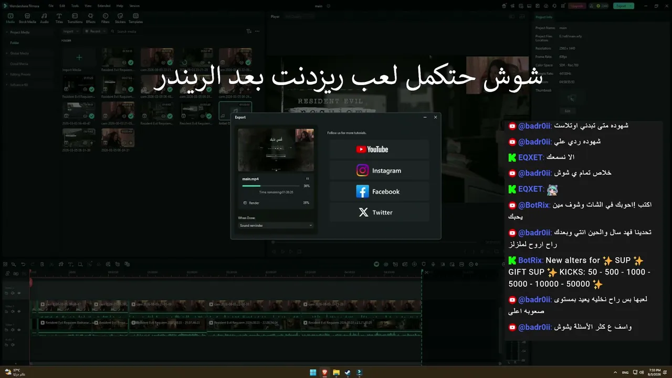Open the When Done Sound reminder dropdown
This screenshot has height=378, width=672.
(x=276, y=225)
